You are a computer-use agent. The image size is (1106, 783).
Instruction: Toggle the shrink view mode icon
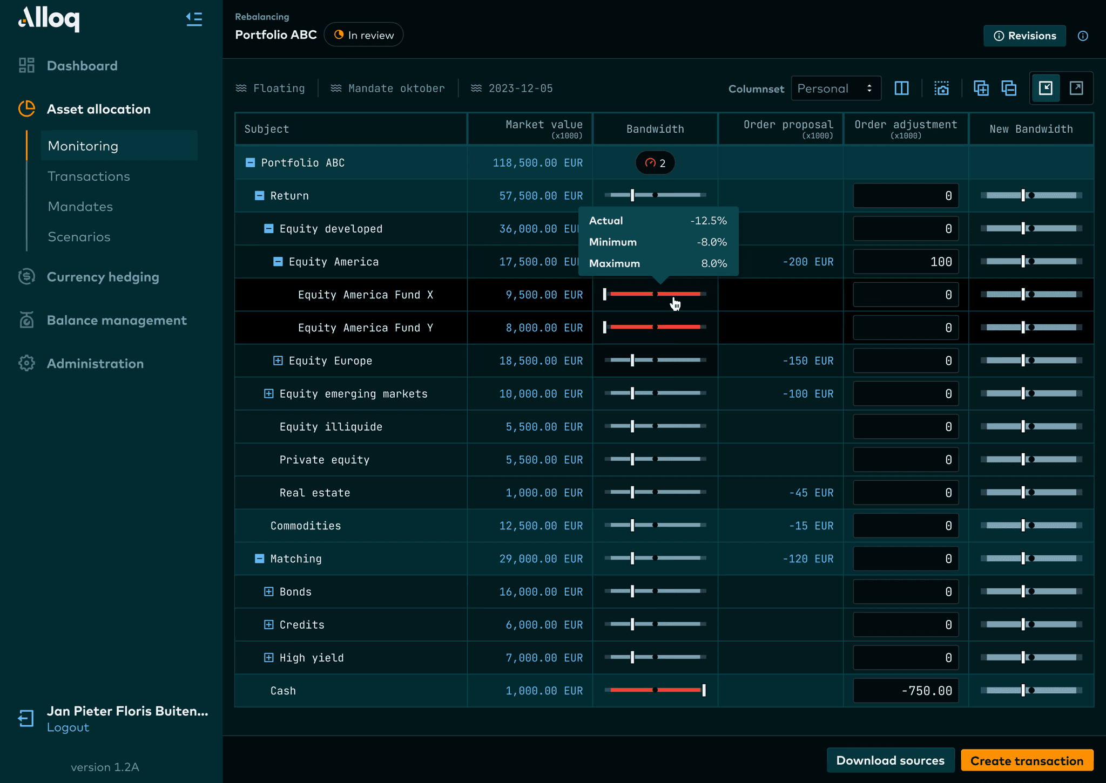pos(1046,87)
